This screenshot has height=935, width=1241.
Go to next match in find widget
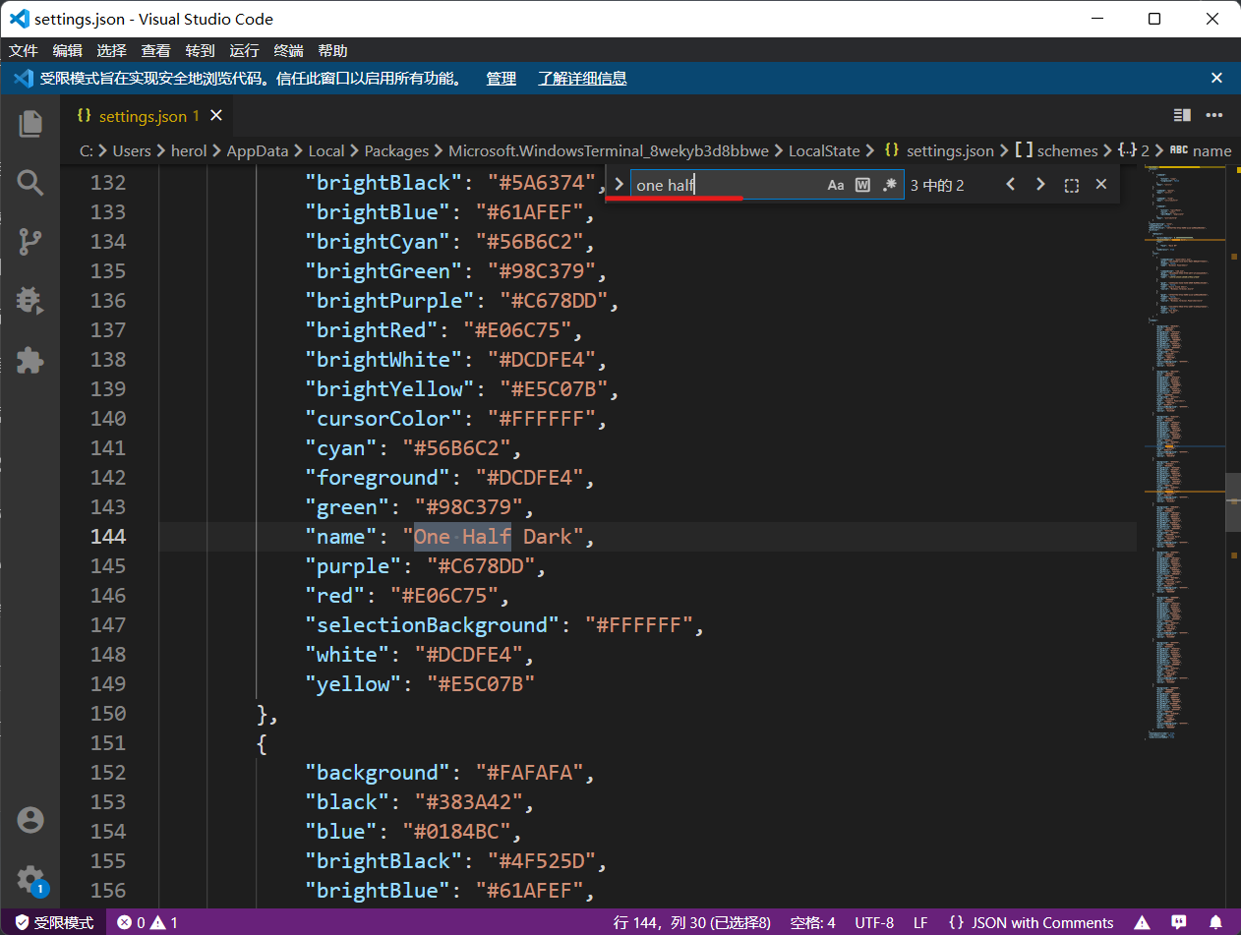(x=1040, y=185)
